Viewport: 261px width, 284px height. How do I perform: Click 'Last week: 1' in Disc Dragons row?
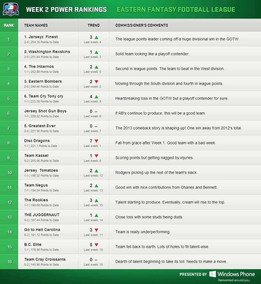[92, 146]
